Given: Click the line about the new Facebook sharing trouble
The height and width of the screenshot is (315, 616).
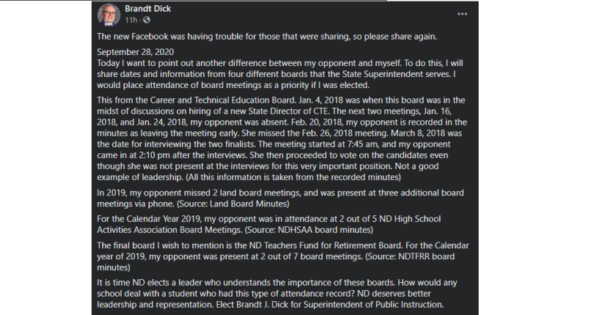Looking at the screenshot, I should pyautogui.click(x=267, y=37).
